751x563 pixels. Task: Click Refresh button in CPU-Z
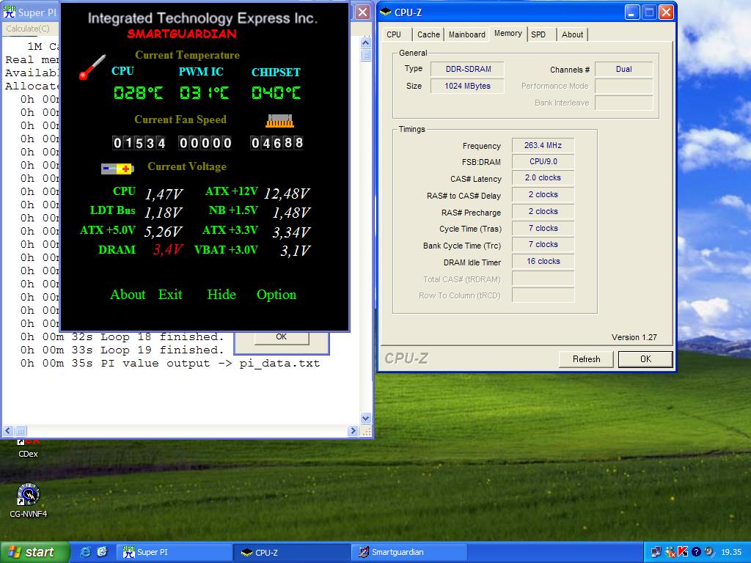(x=586, y=359)
